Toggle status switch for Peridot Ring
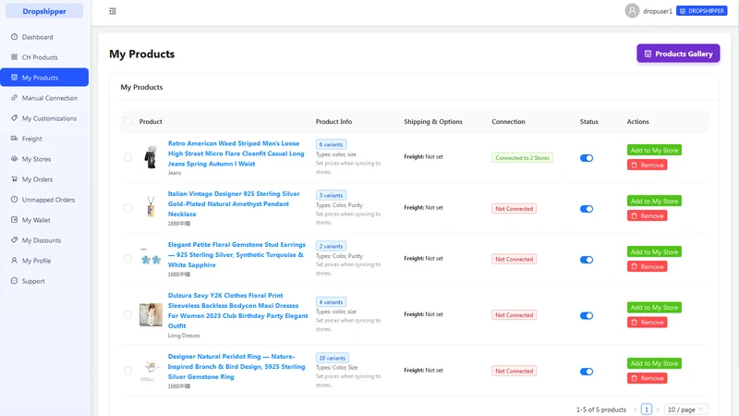 point(587,372)
